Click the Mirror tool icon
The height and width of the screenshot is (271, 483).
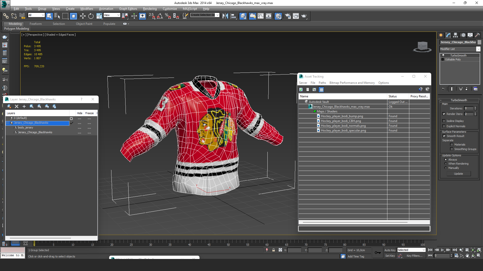coord(225,16)
